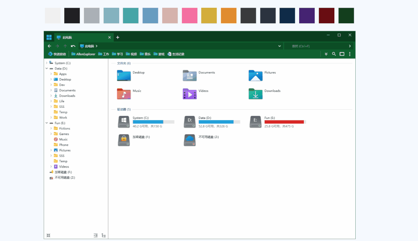
Task: Go up one folder level
Action: 65,46
